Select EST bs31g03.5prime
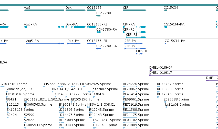 [166, 107]
